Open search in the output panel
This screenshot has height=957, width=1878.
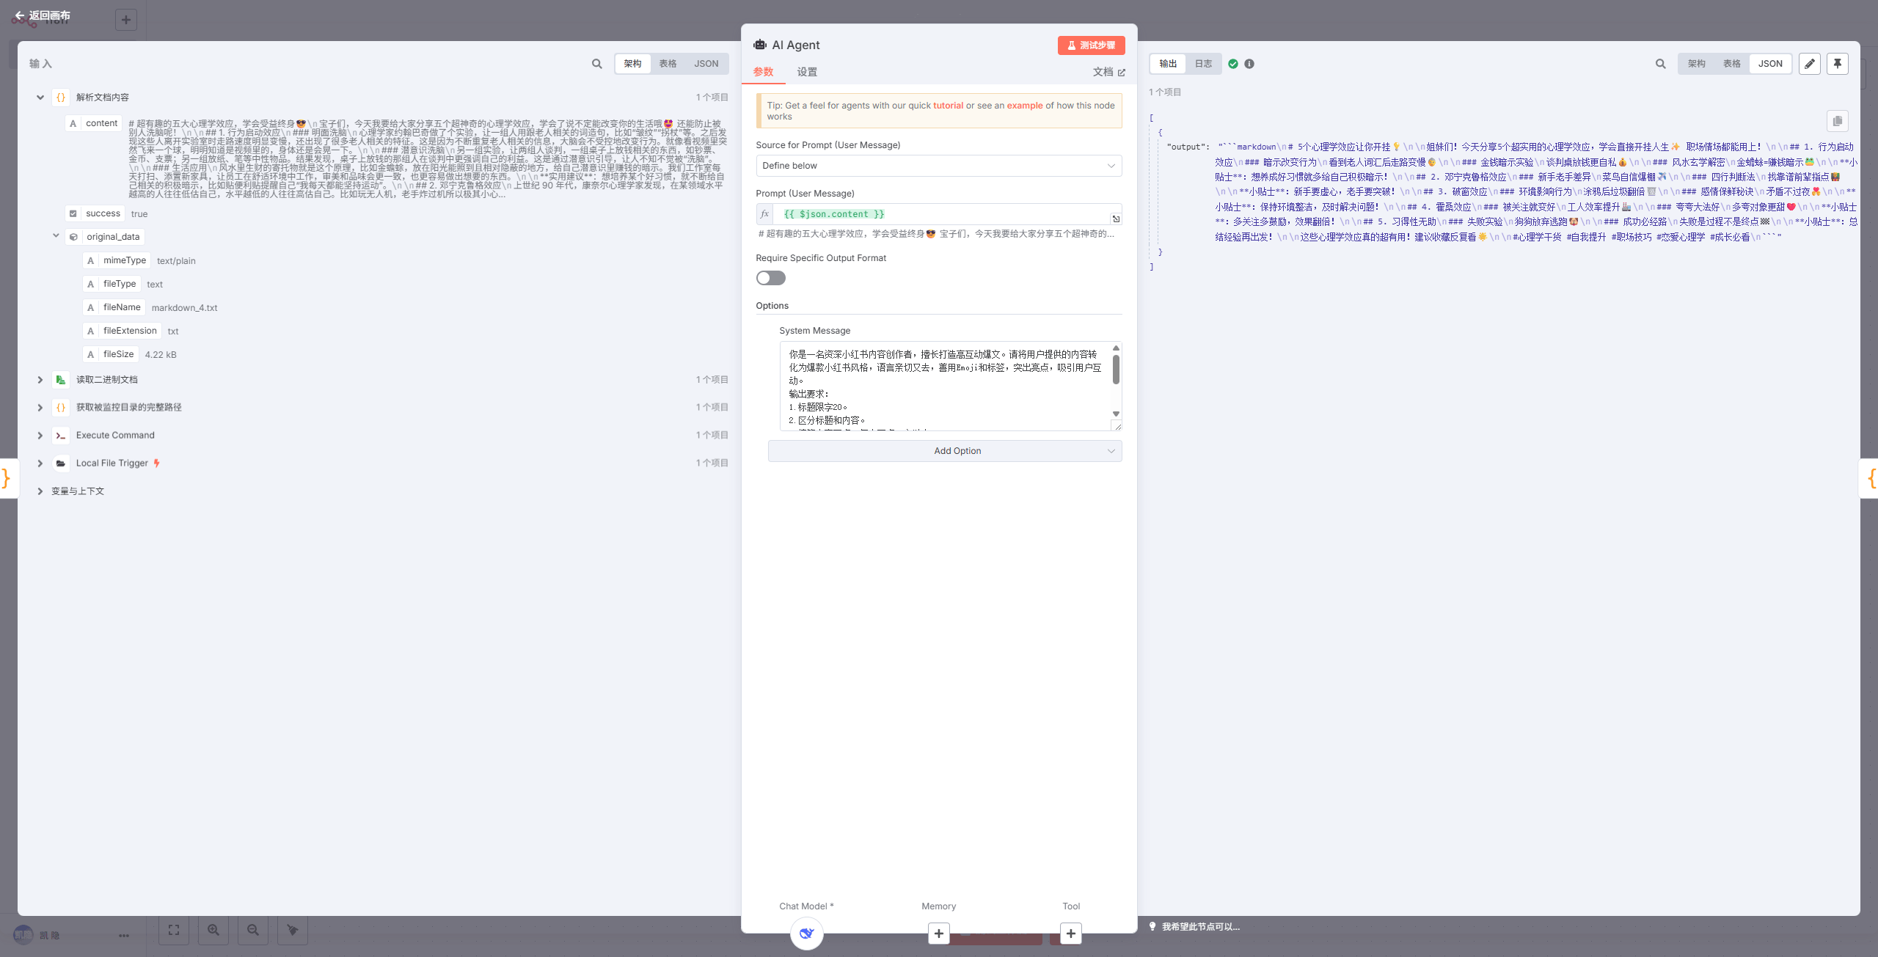[1661, 64]
